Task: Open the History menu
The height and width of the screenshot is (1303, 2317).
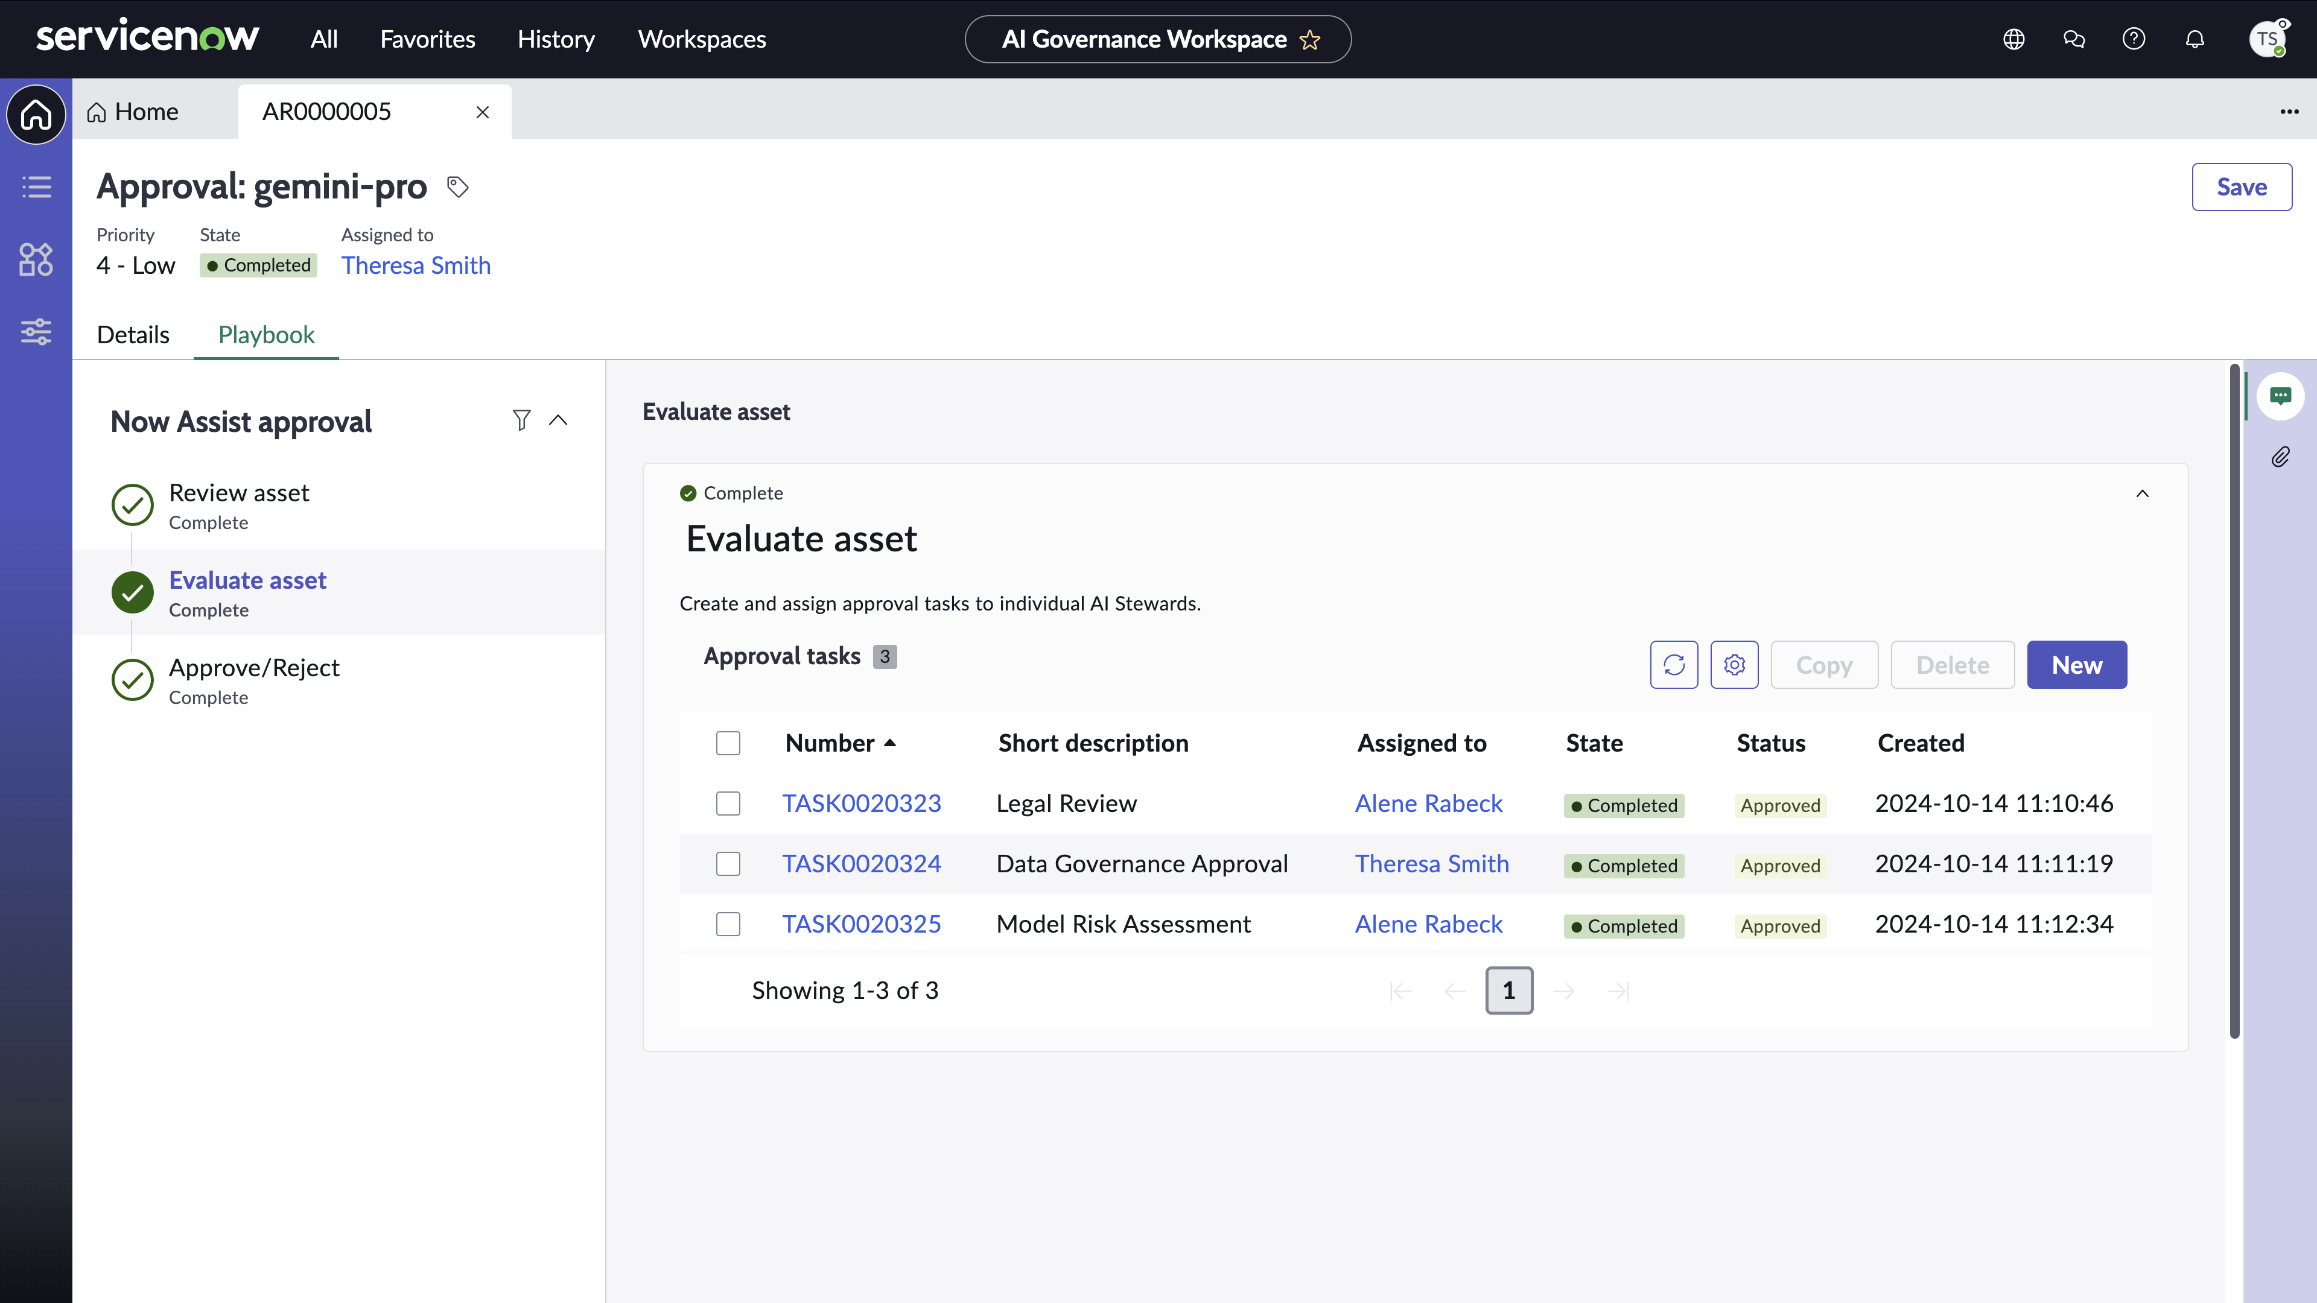Action: (556, 39)
